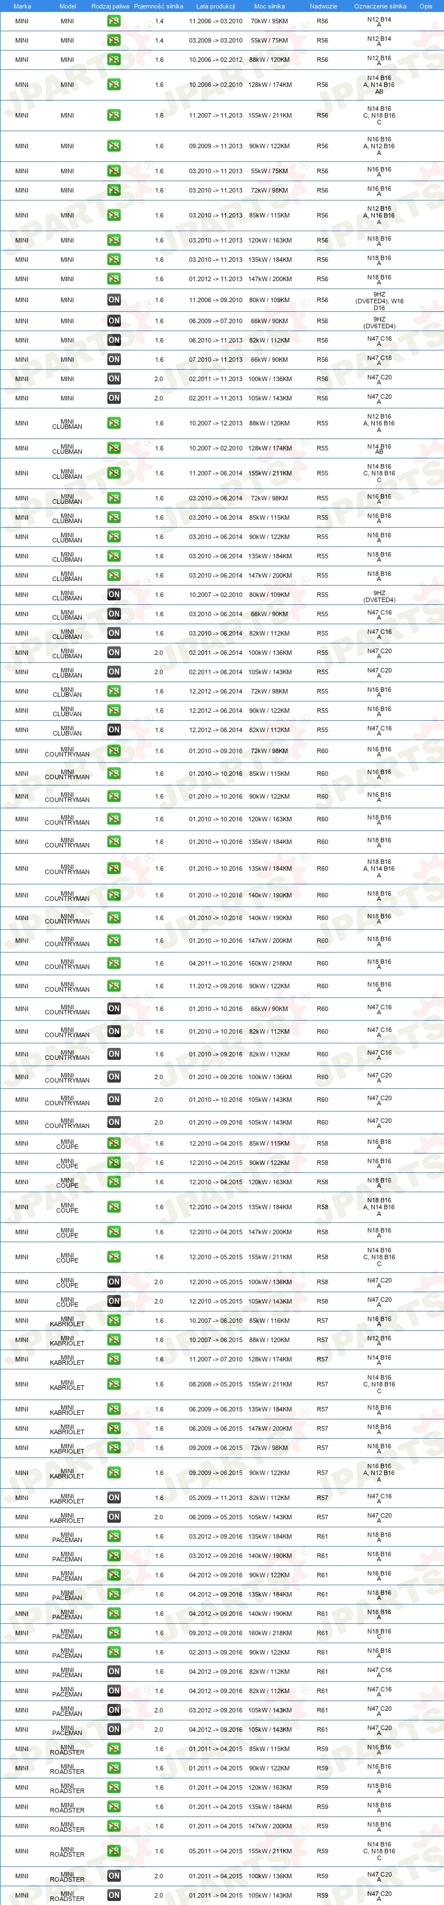The image size is (444, 1905).
Task: Click the petrol icon for Roadster 85kW / 115KM
Action: 114,1749
